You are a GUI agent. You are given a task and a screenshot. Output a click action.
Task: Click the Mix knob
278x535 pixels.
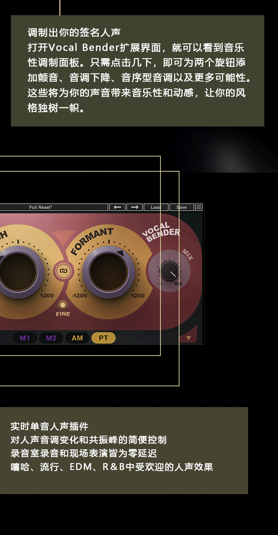(169, 271)
